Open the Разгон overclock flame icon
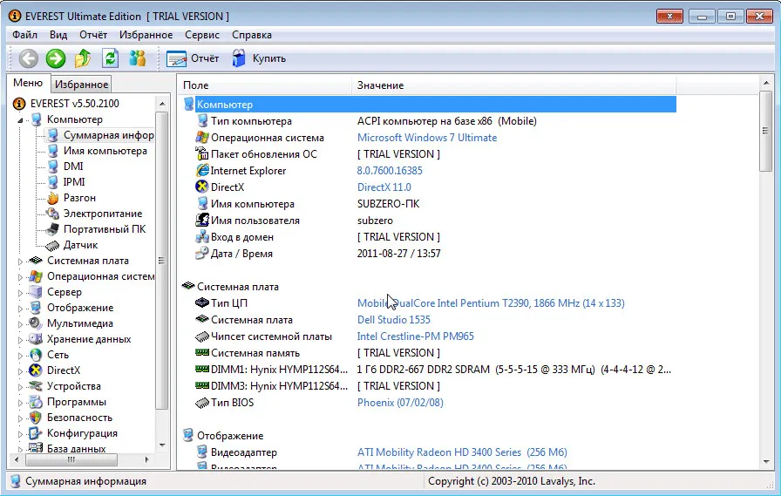Image resolution: width=781 pixels, height=496 pixels. 53,198
